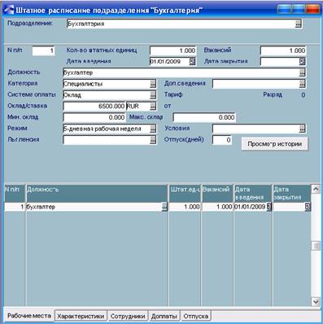Image resolution: width=323 pixels, height=324 pixels.
Task: Switch to the Сотрудники tab
Action: click(128, 317)
